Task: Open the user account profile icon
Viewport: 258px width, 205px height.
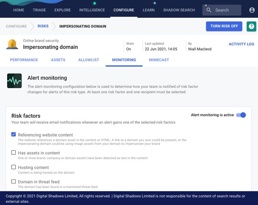Action: (x=252, y=10)
